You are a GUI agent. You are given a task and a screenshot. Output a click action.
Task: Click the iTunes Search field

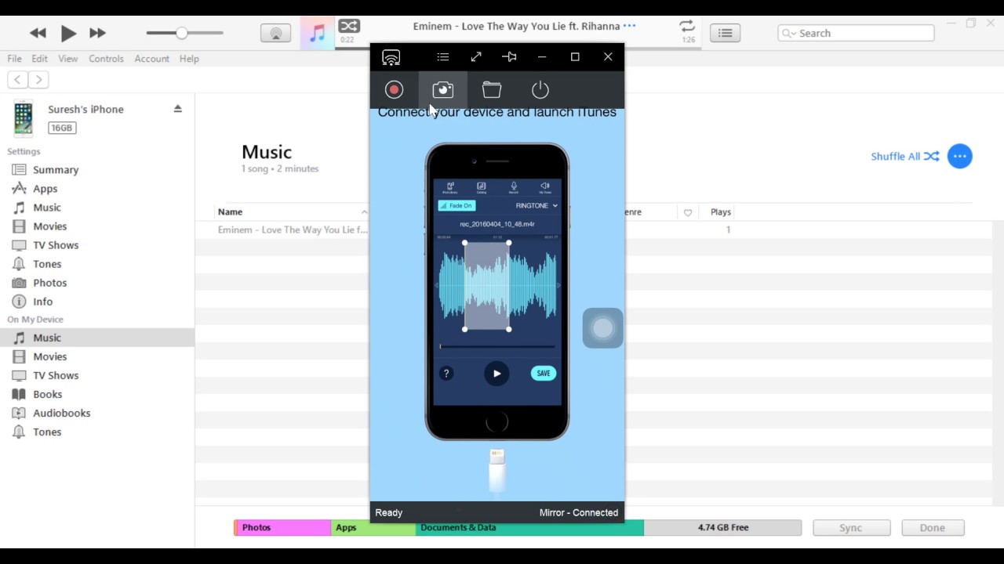pos(856,33)
